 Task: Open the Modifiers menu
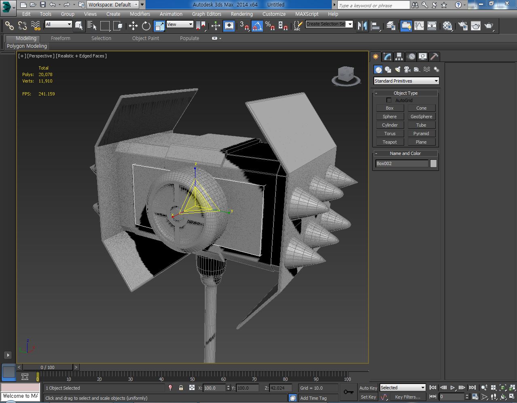click(x=140, y=14)
